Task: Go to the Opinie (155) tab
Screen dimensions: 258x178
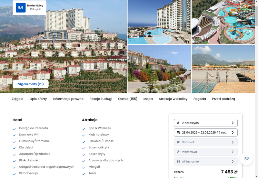Action: (127, 99)
